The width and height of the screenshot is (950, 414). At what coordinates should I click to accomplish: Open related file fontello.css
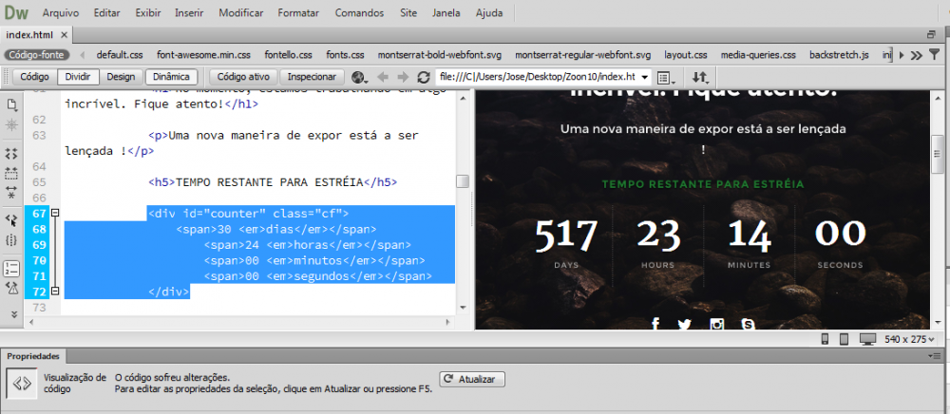(x=288, y=55)
